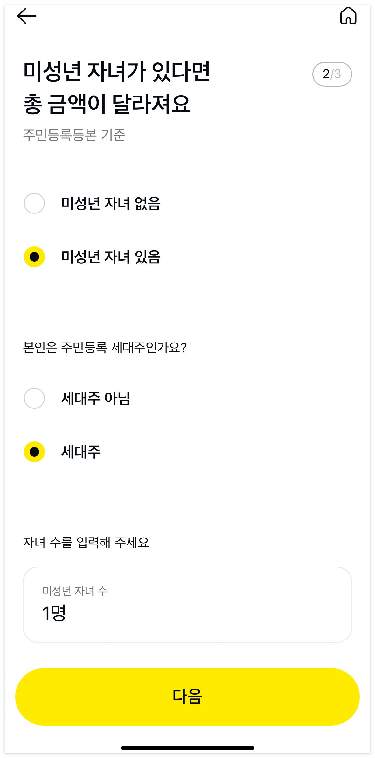Choose the 세대주 아님 radio circle
Viewport: 375px width, 758px height.
[34, 398]
